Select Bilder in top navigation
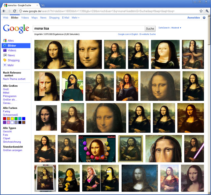 tap(15, 17)
